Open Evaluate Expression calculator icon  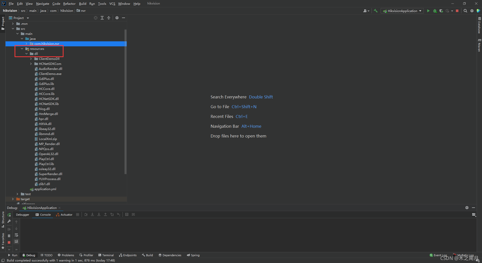tap(127, 214)
